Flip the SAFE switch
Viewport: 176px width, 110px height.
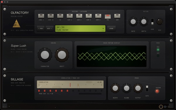(x=147, y=88)
